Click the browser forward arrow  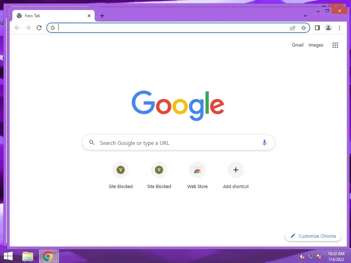(28, 28)
